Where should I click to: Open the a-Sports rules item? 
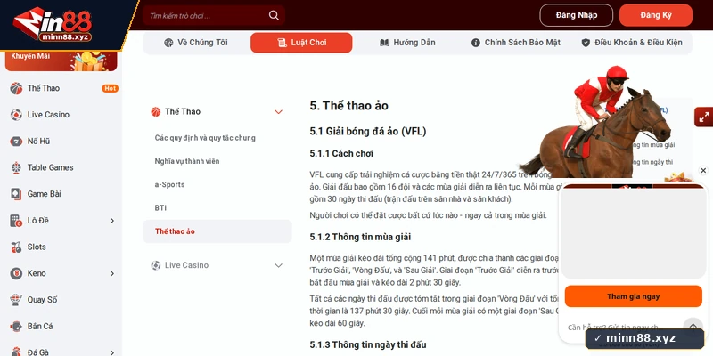click(x=169, y=184)
